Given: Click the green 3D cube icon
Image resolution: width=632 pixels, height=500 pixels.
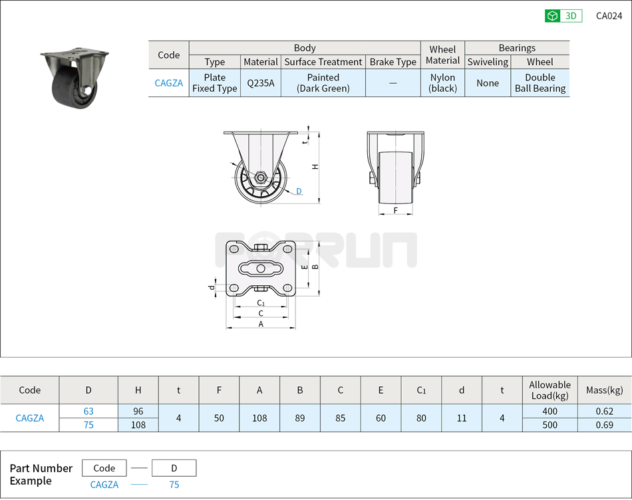Looking at the screenshot, I should coord(552,16).
